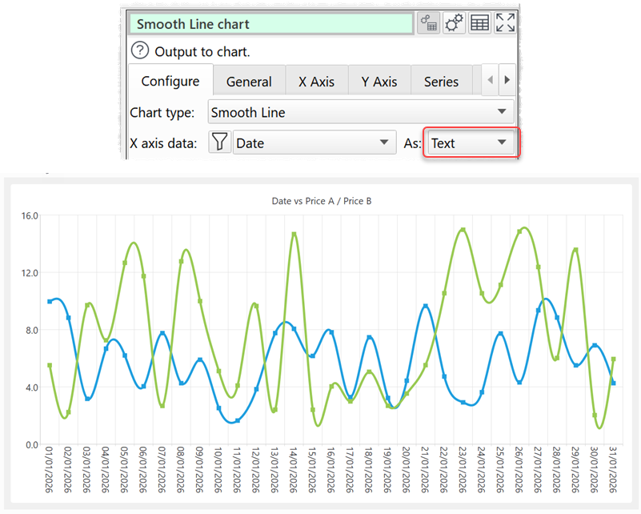The width and height of the screenshot is (641, 514).
Task: Switch to the Configure tab
Action: click(170, 81)
